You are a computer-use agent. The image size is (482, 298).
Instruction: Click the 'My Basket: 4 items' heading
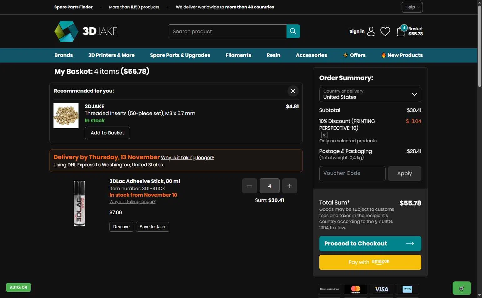pyautogui.click(x=102, y=72)
